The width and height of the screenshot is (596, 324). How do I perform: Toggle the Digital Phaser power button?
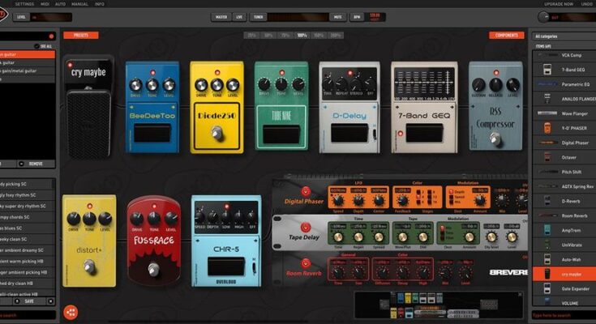pyautogui.click(x=306, y=190)
